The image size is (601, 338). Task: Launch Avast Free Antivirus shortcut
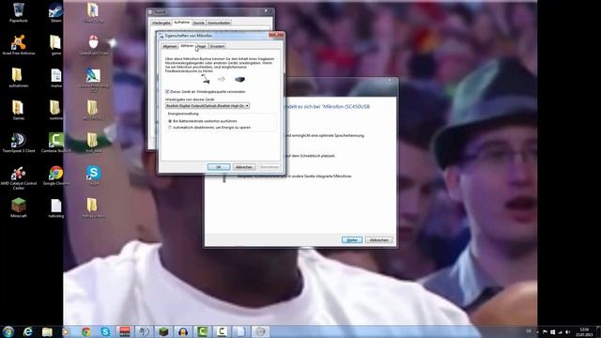click(x=19, y=45)
